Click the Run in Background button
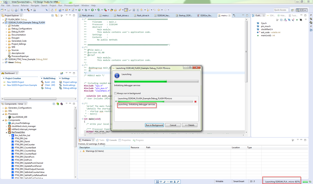The height and width of the screenshot is (184, 313). (x=154, y=125)
